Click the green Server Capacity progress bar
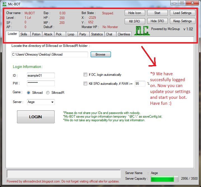 tap(165, 179)
